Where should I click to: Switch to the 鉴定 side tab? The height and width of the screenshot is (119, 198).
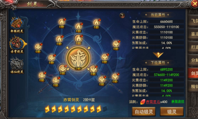(193, 34)
